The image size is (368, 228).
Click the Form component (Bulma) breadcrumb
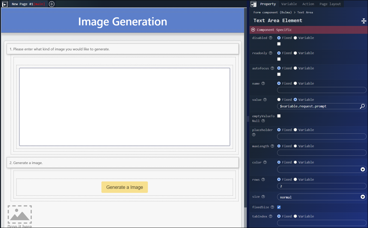click(272, 12)
